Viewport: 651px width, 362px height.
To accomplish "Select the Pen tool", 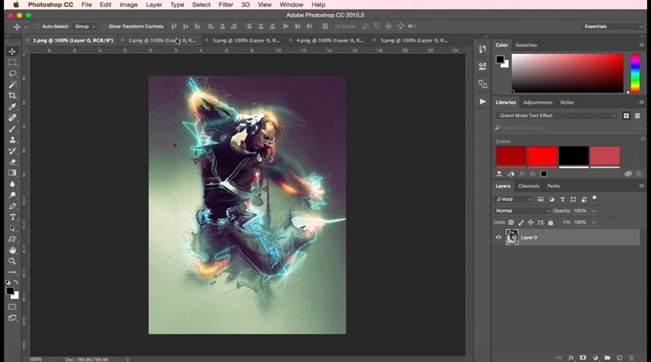I will [12, 206].
